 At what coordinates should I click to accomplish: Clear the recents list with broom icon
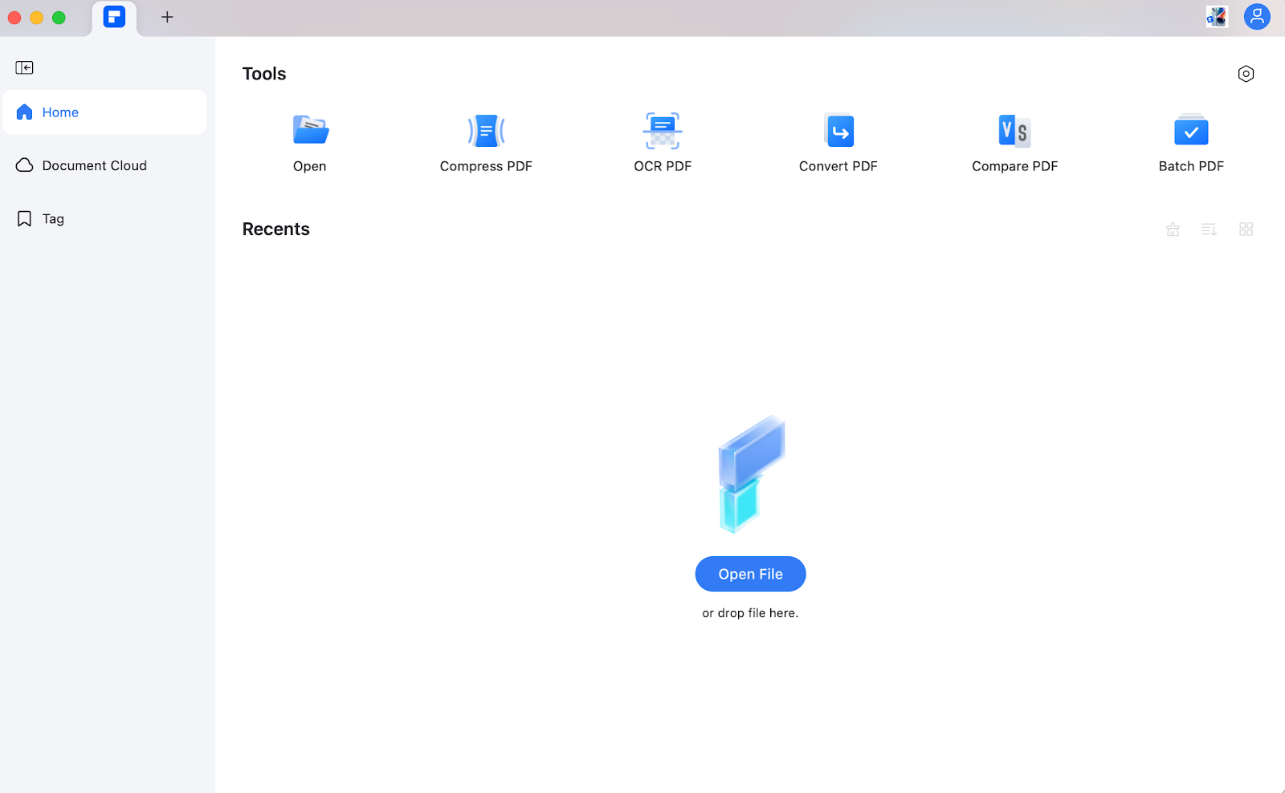[1173, 230]
